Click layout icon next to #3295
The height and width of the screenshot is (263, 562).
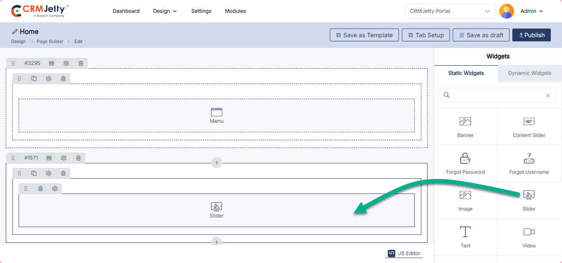coord(51,63)
